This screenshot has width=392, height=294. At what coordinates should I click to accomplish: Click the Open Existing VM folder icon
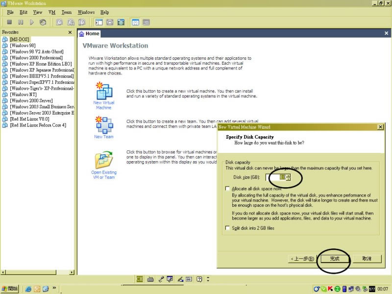pos(104,160)
